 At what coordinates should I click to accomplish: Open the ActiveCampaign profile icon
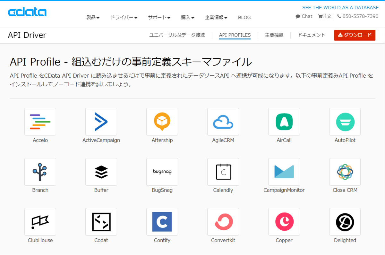pyautogui.click(x=101, y=122)
